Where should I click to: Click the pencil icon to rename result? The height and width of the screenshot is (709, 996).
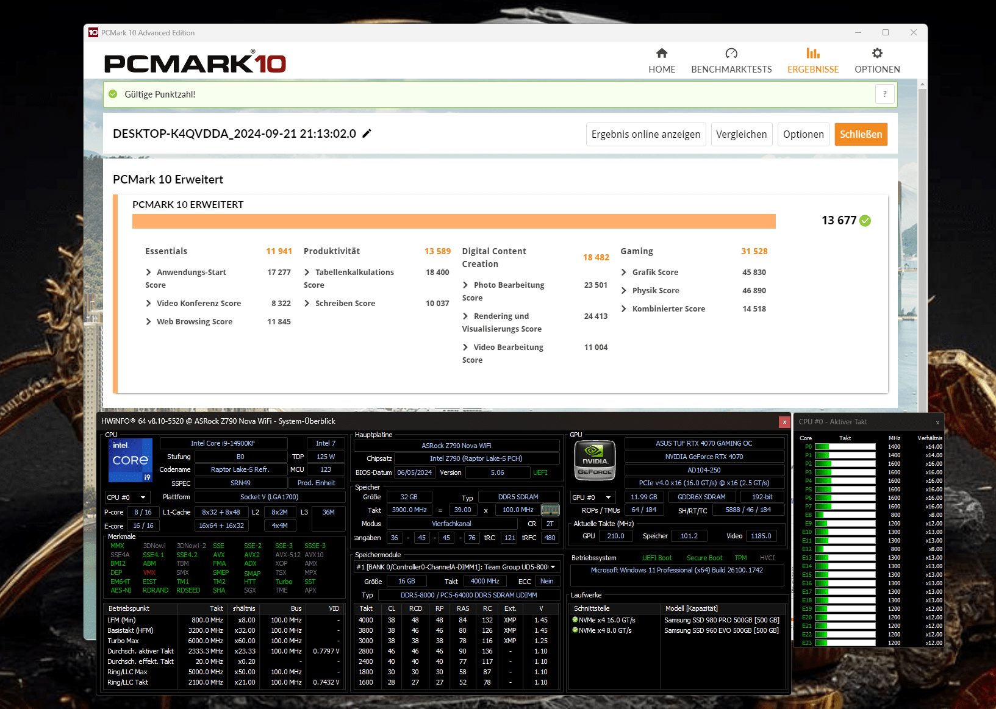[x=367, y=134]
